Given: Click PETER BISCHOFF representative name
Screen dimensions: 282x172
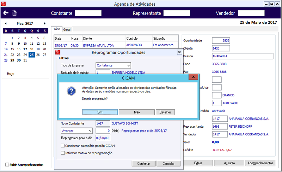Looking at the screenshot, I should point(240,126).
